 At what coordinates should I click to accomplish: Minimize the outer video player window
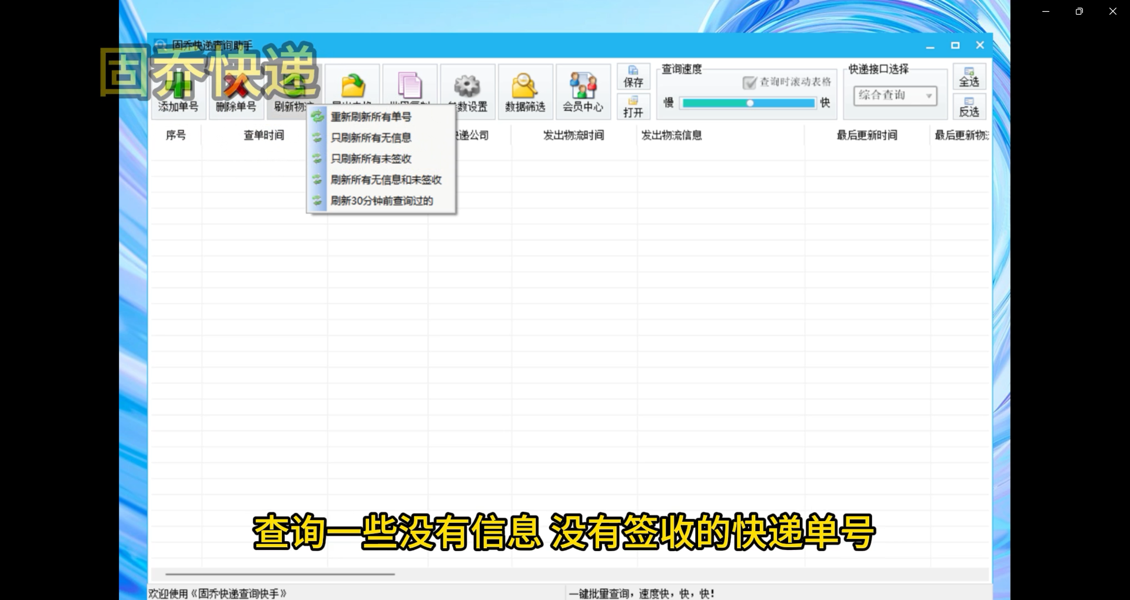(x=1046, y=11)
